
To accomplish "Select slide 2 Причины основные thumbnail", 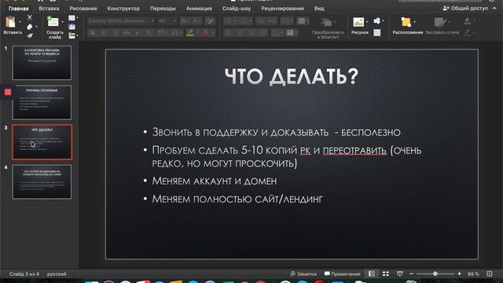I will pos(42,102).
